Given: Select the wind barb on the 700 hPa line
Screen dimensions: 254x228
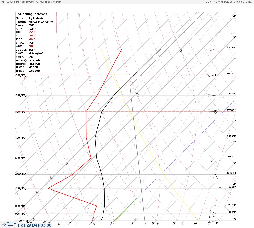Looking at the screenshot, I should pos(218,188).
